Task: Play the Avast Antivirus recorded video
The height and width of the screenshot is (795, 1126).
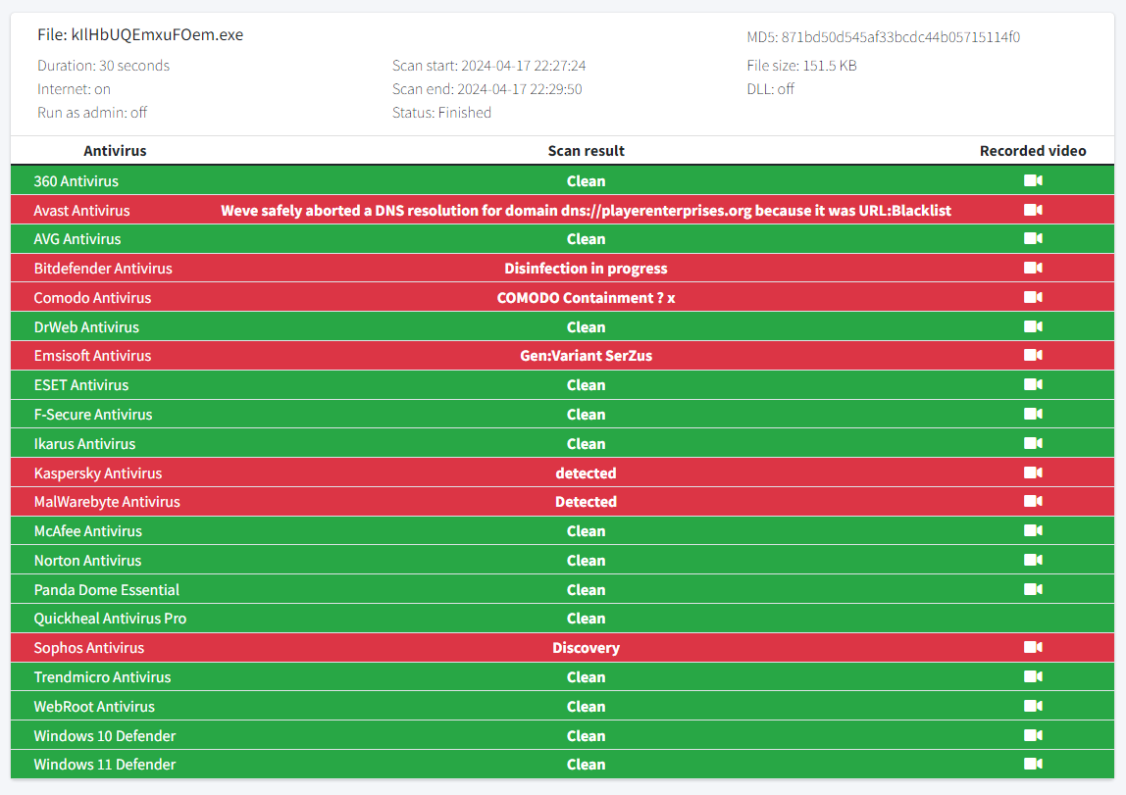Action: click(1033, 210)
